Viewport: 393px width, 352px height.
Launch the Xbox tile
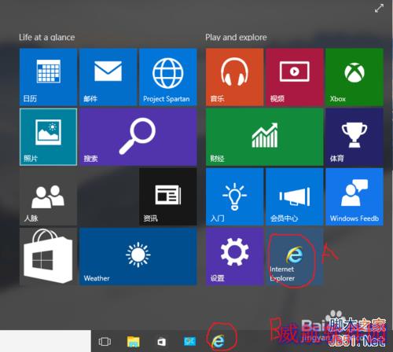coord(354,77)
